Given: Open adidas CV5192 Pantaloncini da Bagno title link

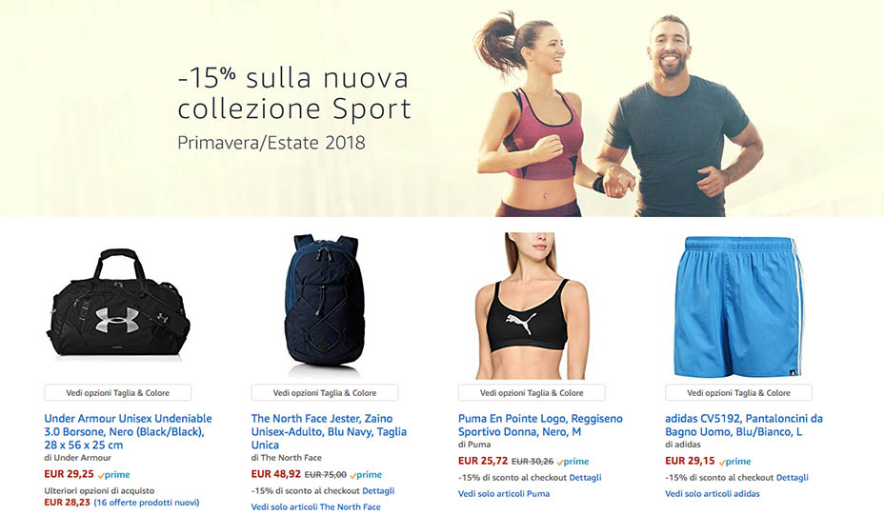Looking at the screenshot, I should (x=744, y=426).
